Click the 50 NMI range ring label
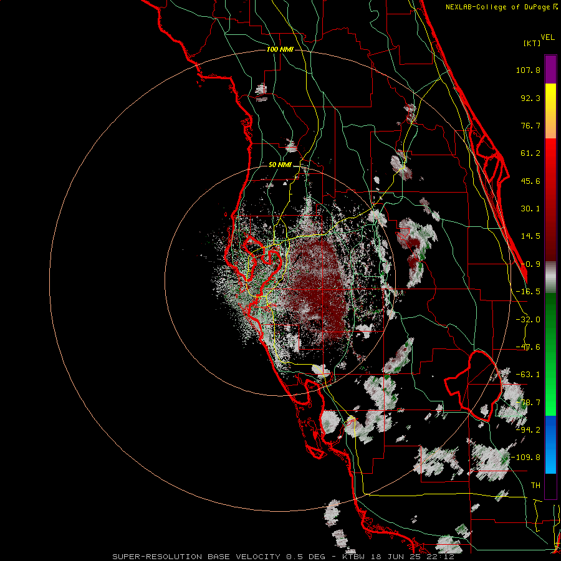Viewport: 561px width, 561px height. 280,165
